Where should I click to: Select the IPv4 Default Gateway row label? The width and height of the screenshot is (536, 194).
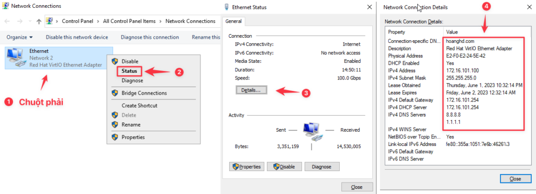[411, 100]
